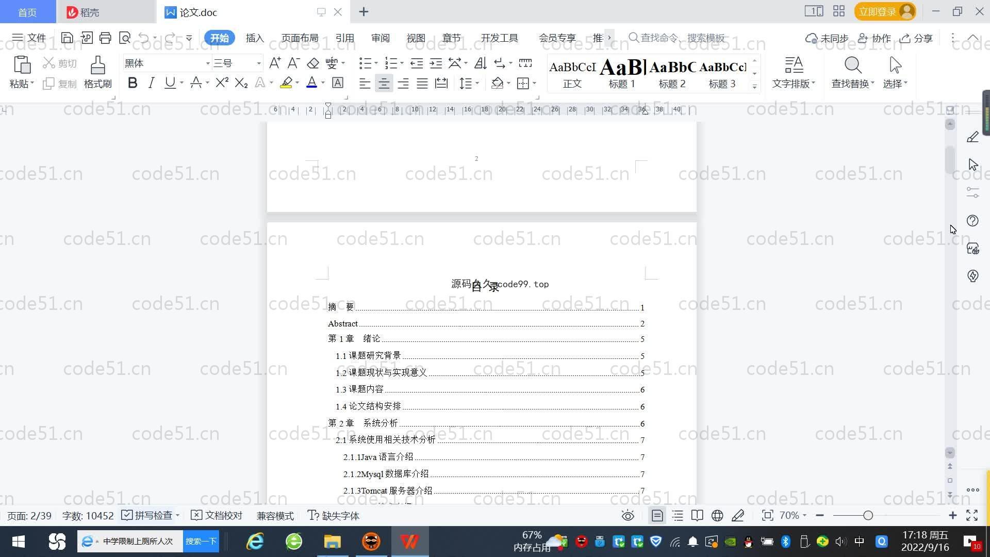The image size is (990, 557).
Task: Toggle Justify alignment
Action: (x=422, y=83)
